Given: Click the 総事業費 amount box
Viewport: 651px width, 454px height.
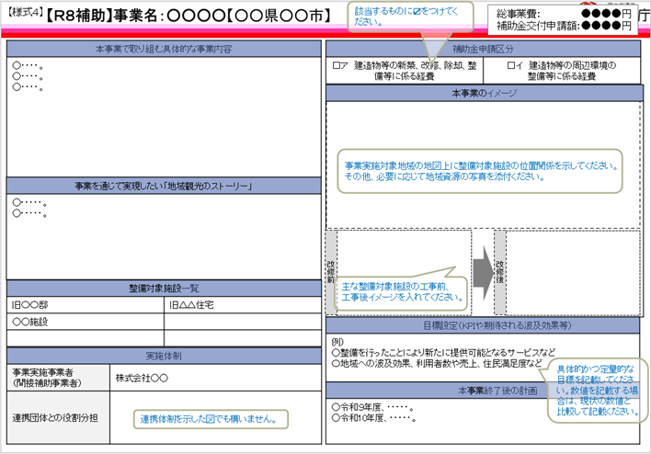Looking at the screenshot, I should (x=564, y=19).
